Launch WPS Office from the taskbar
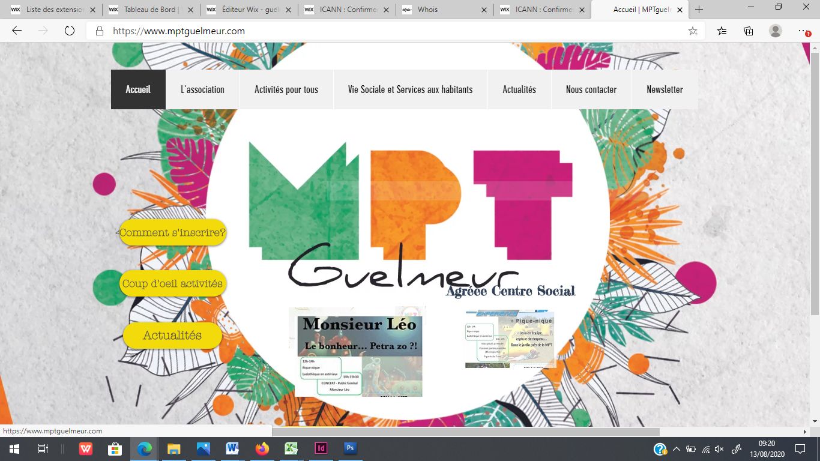 tap(86, 449)
